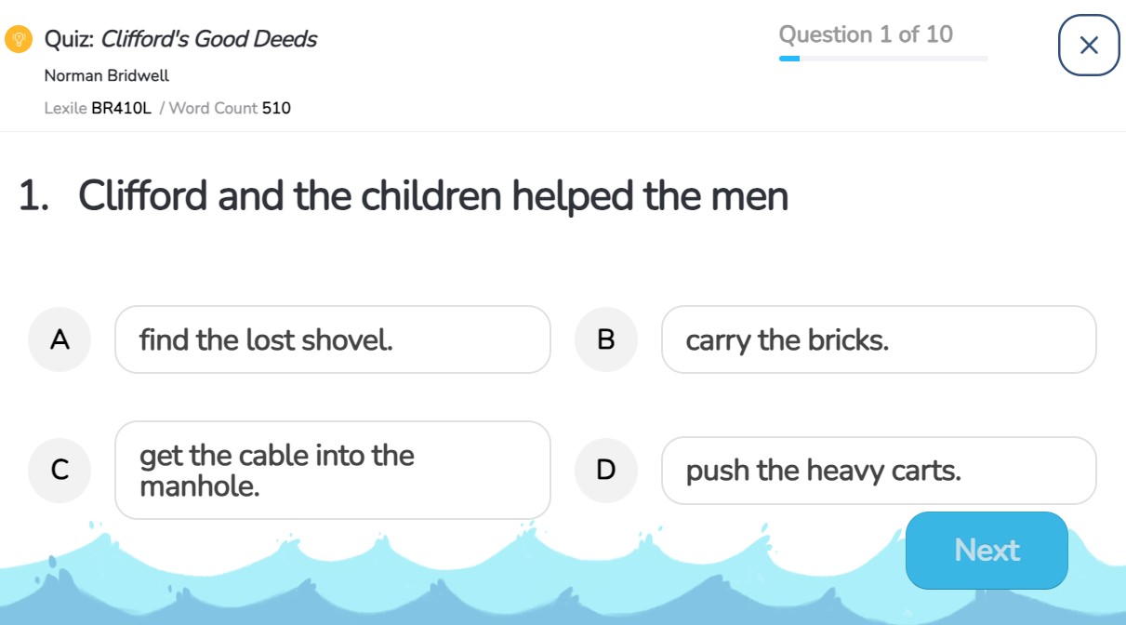Click author name Norman Bridwell
This screenshot has height=625, width=1126.
tap(106, 75)
